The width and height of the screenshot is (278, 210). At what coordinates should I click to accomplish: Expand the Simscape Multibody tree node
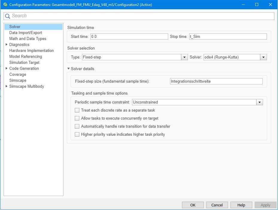[7, 87]
